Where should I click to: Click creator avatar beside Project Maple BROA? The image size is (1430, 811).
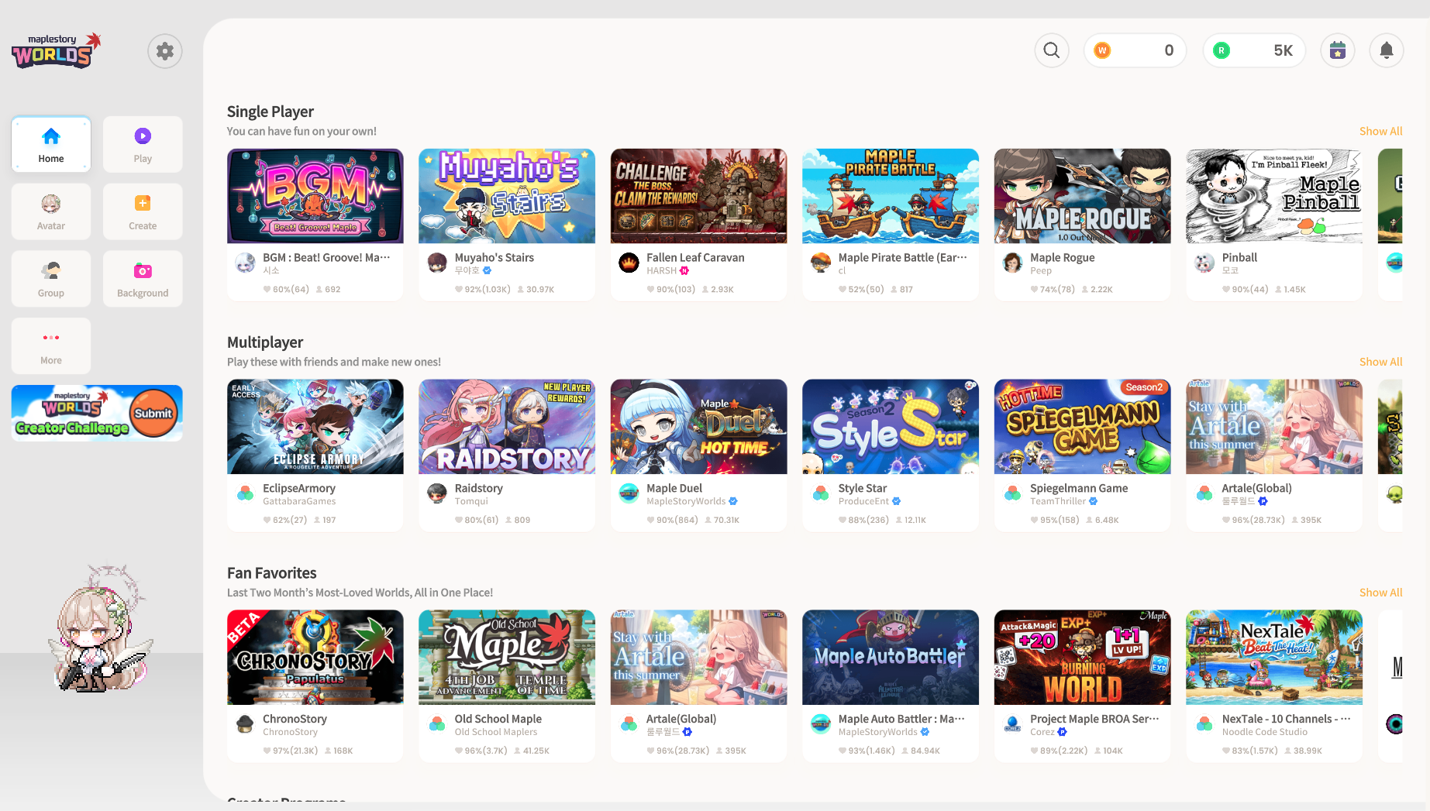(1012, 724)
